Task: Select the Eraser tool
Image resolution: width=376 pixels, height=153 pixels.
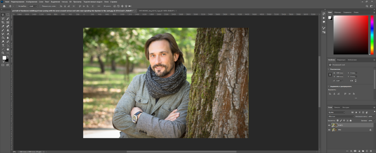Action: tap(8, 34)
